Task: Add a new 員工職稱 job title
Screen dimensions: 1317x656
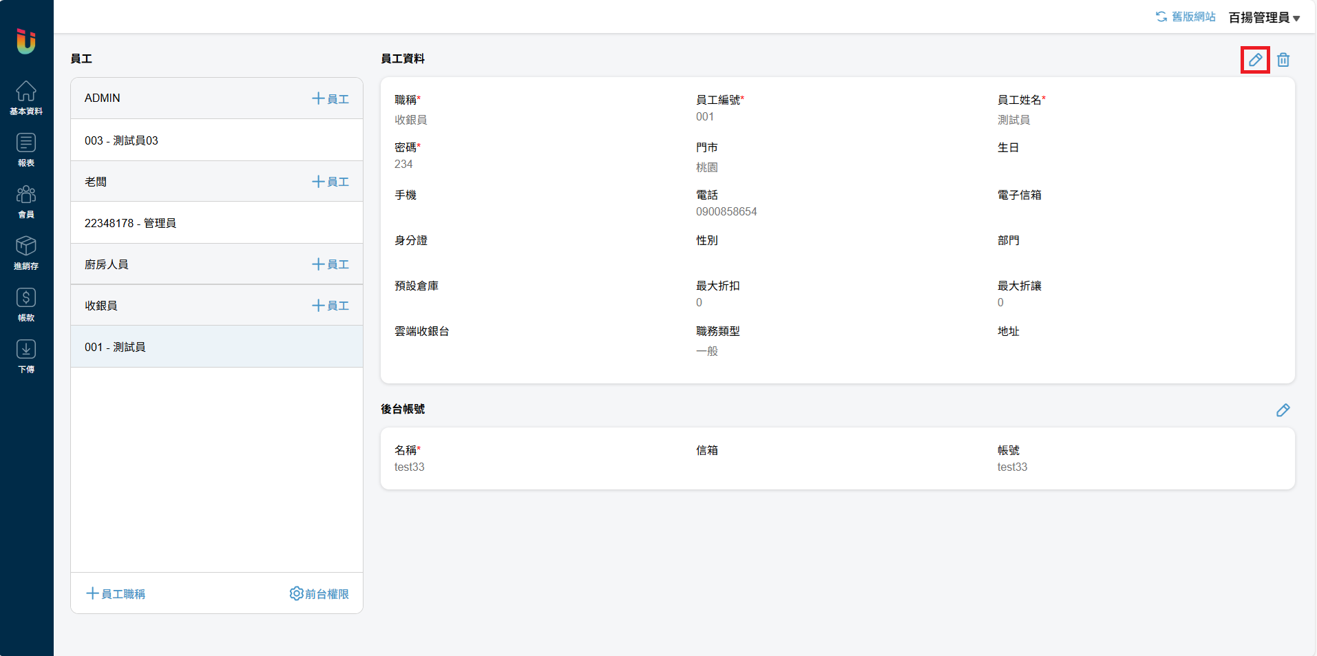Action: [x=116, y=593]
